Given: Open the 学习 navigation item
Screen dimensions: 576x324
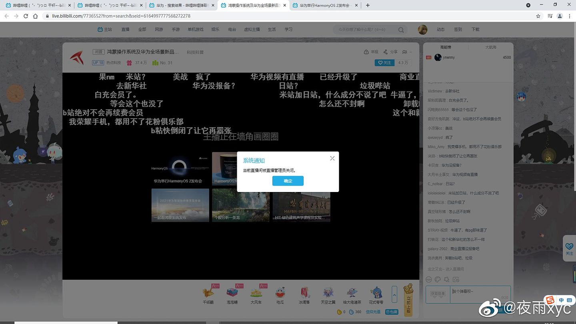Looking at the screenshot, I should pos(288,30).
